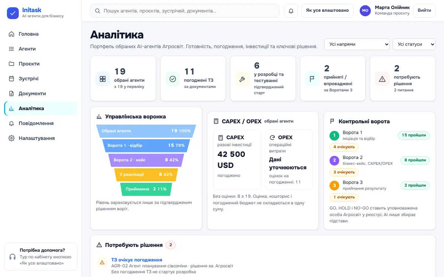Viewport: 444px width, 277px height.
Task: Click the user name 'Марта Олійник'
Action: point(392,7)
